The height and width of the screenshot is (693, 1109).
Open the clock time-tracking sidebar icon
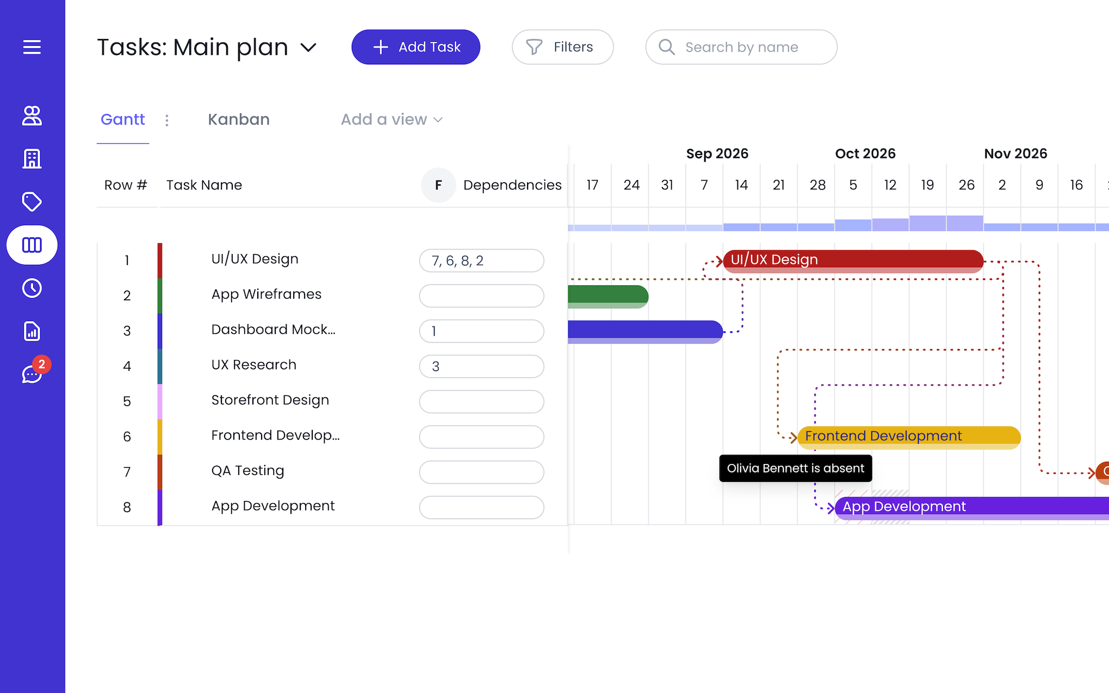point(32,288)
